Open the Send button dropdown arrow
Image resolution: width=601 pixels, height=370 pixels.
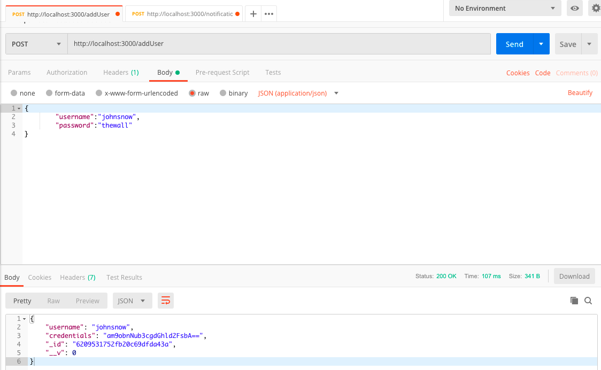(541, 44)
